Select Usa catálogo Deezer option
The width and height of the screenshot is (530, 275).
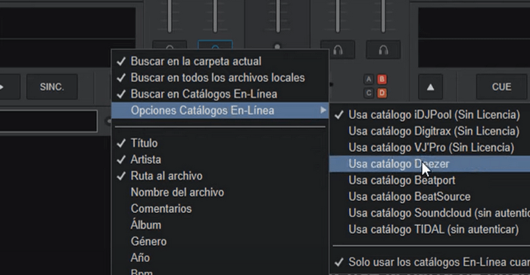click(x=429, y=164)
